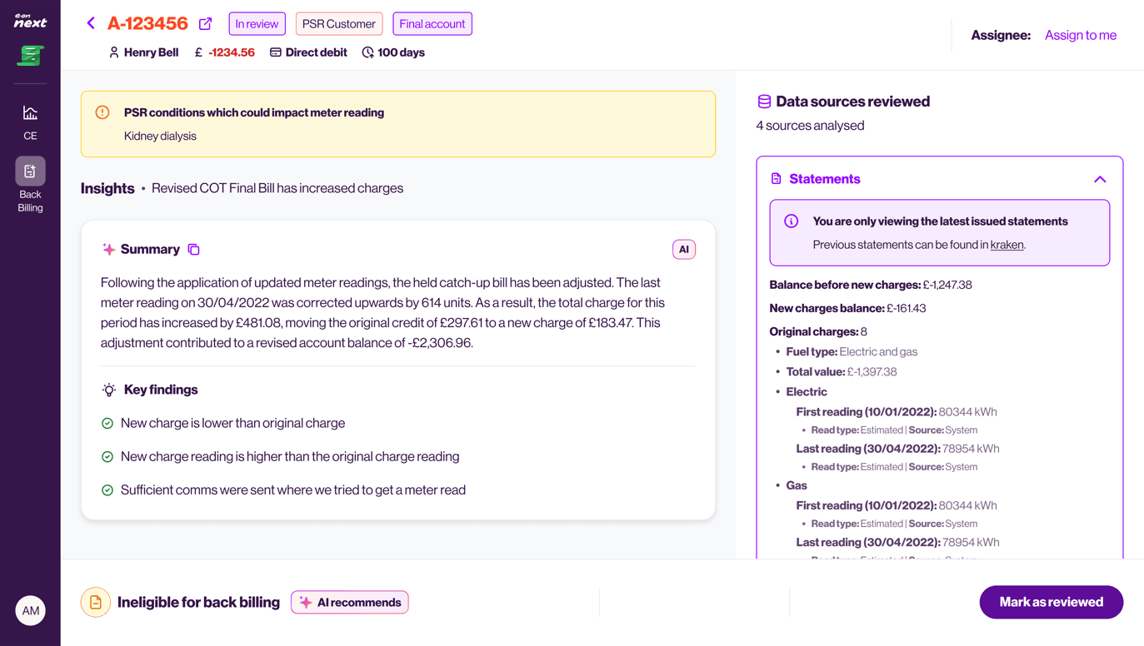Click the E.ON Next logo
1144x646 pixels.
[30, 21]
